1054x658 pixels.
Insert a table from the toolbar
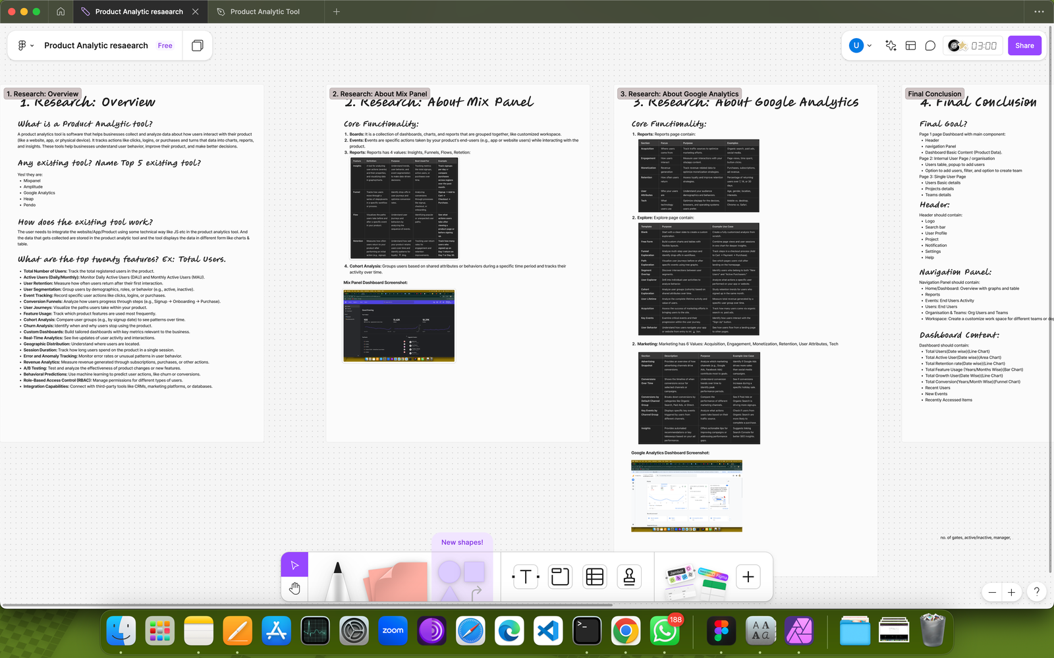595,577
